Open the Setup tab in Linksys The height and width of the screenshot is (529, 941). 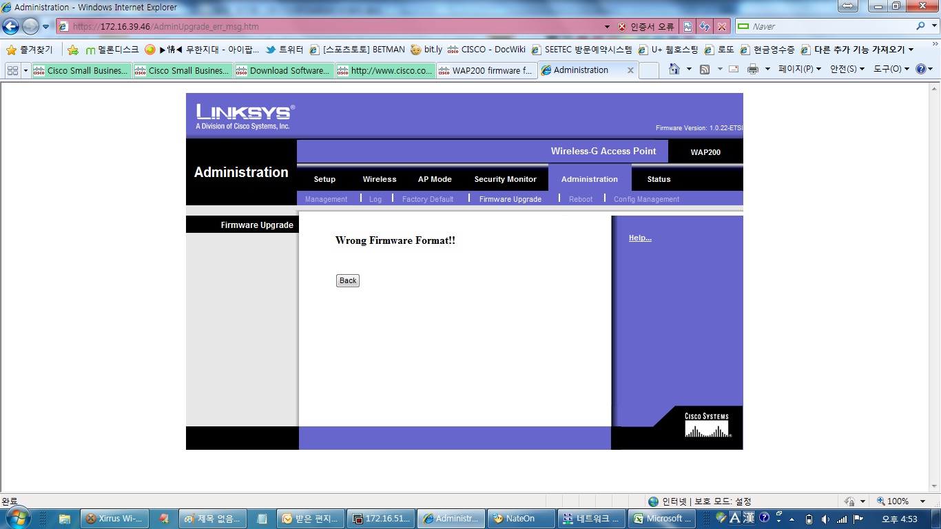coord(324,179)
